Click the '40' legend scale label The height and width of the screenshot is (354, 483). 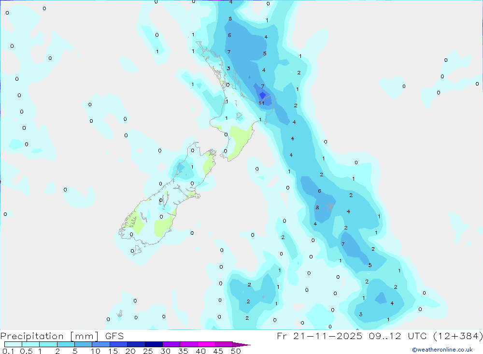coord(200,351)
